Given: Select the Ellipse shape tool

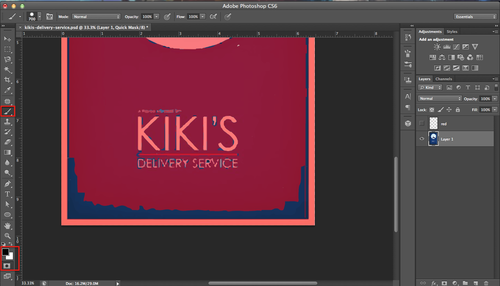Looking at the screenshot, I should coord(7,214).
